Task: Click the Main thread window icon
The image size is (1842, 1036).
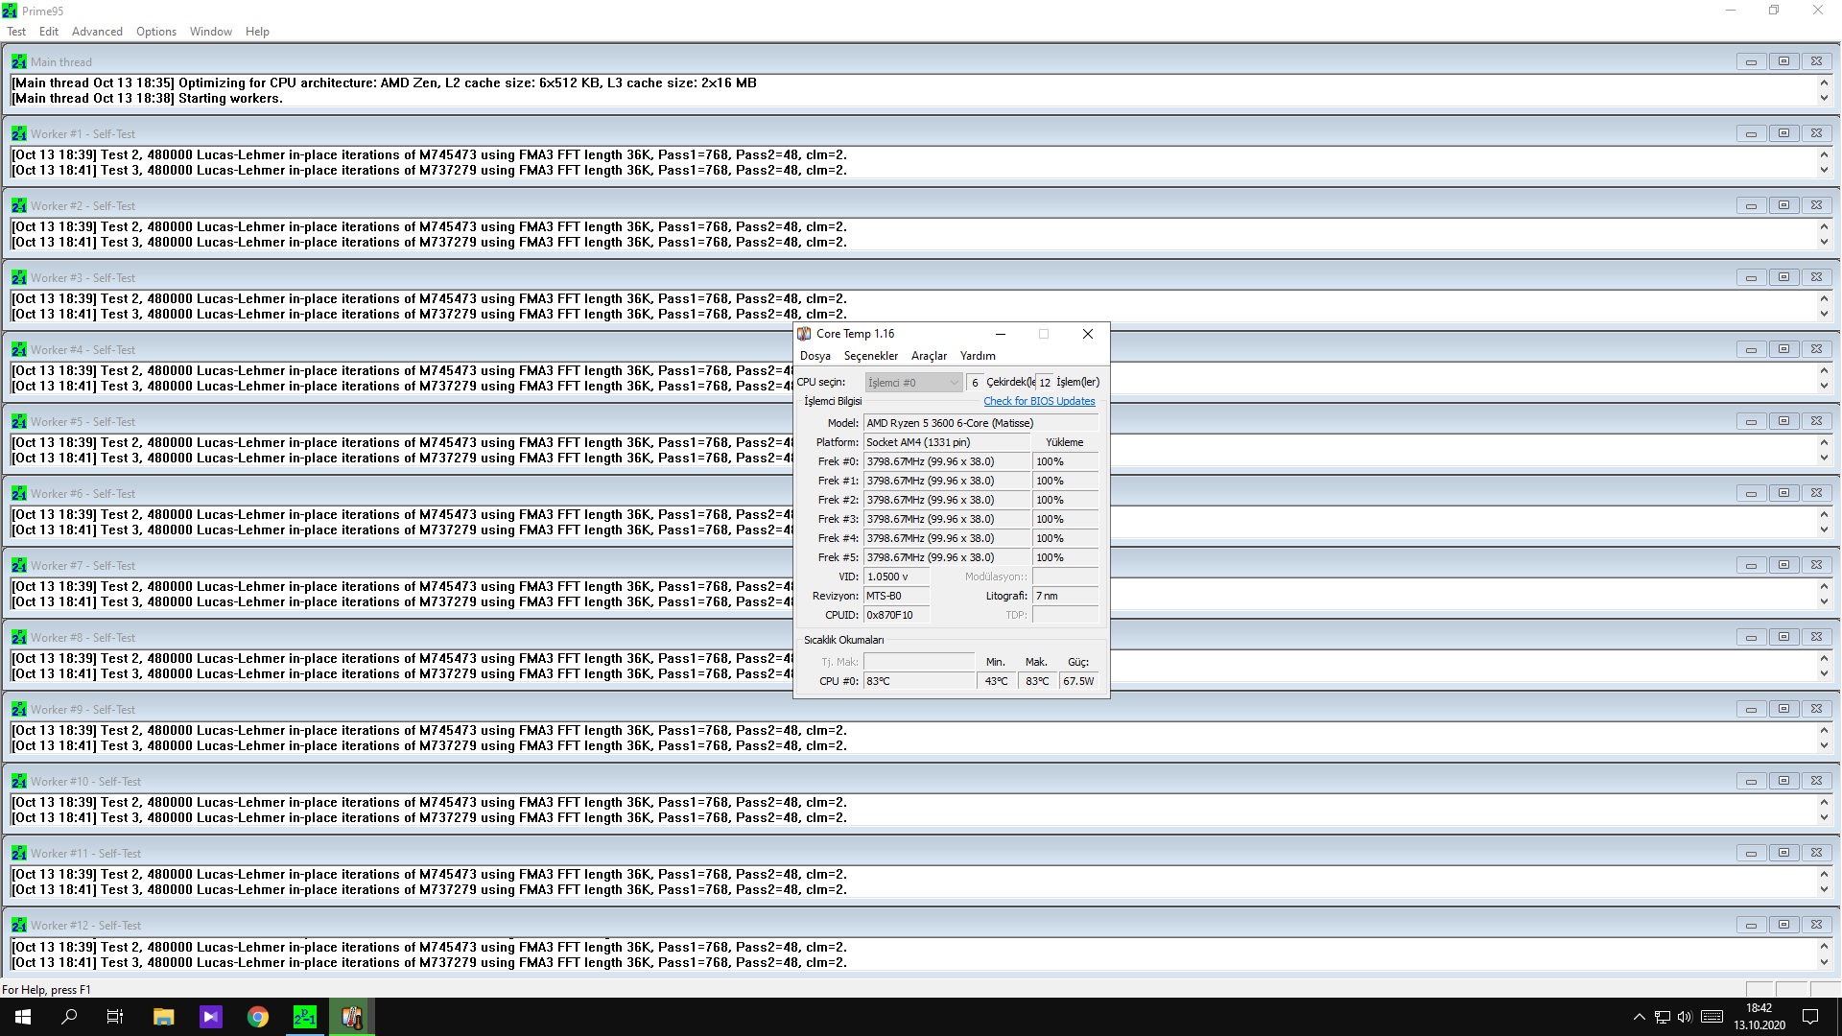Action: (x=18, y=62)
